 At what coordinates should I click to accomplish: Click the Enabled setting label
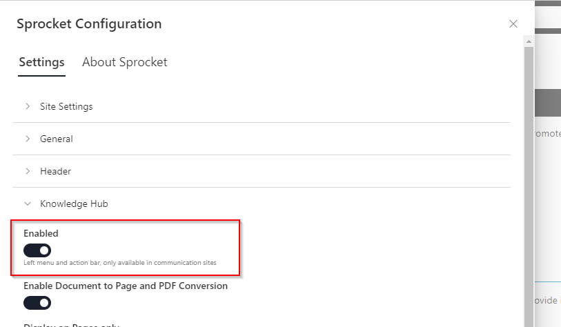[41, 233]
